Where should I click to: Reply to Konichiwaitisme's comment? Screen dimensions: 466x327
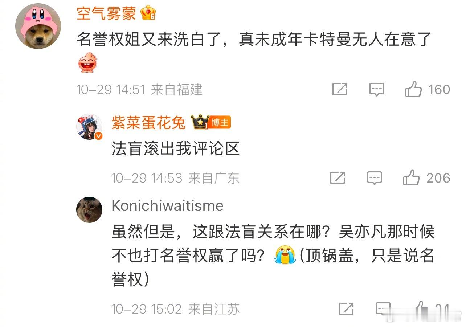(383, 309)
